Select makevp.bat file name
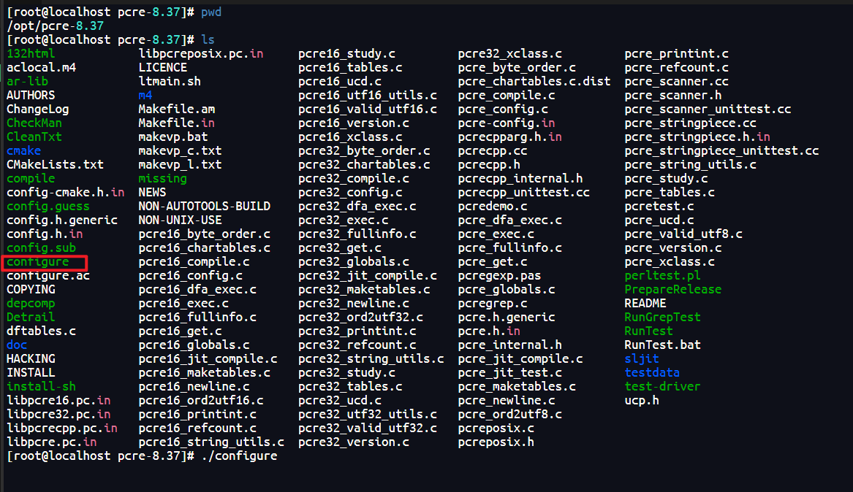The width and height of the screenshot is (853, 492). point(173,137)
